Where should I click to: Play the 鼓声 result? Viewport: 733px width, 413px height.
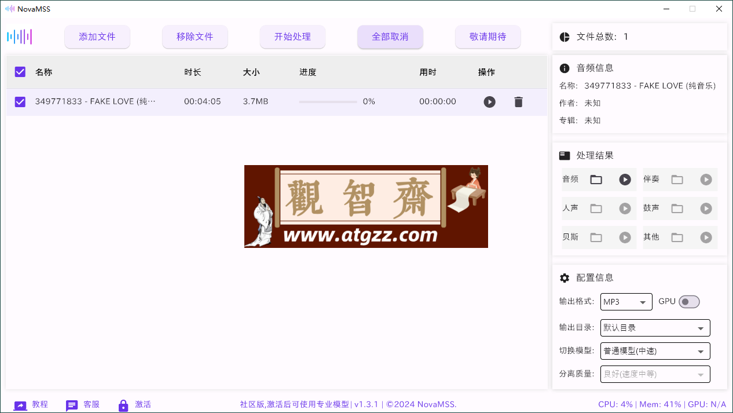(x=706, y=209)
